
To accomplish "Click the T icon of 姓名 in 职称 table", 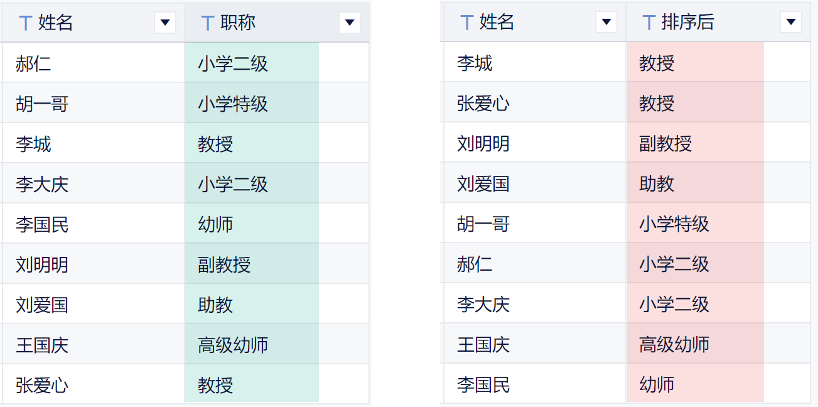I will pyautogui.click(x=26, y=23).
